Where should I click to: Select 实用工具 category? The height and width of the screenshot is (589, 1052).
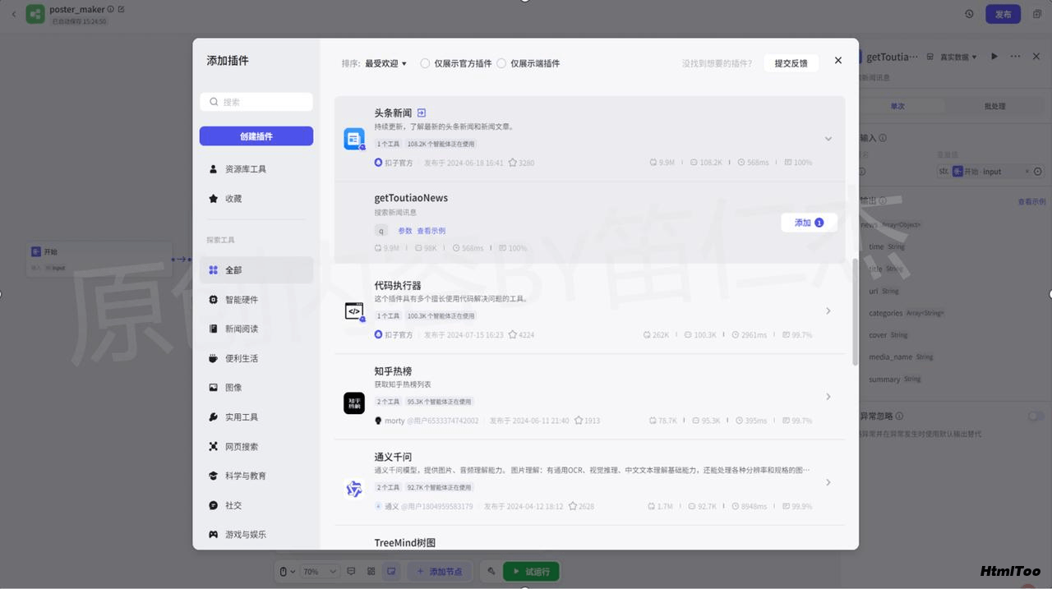256,417
